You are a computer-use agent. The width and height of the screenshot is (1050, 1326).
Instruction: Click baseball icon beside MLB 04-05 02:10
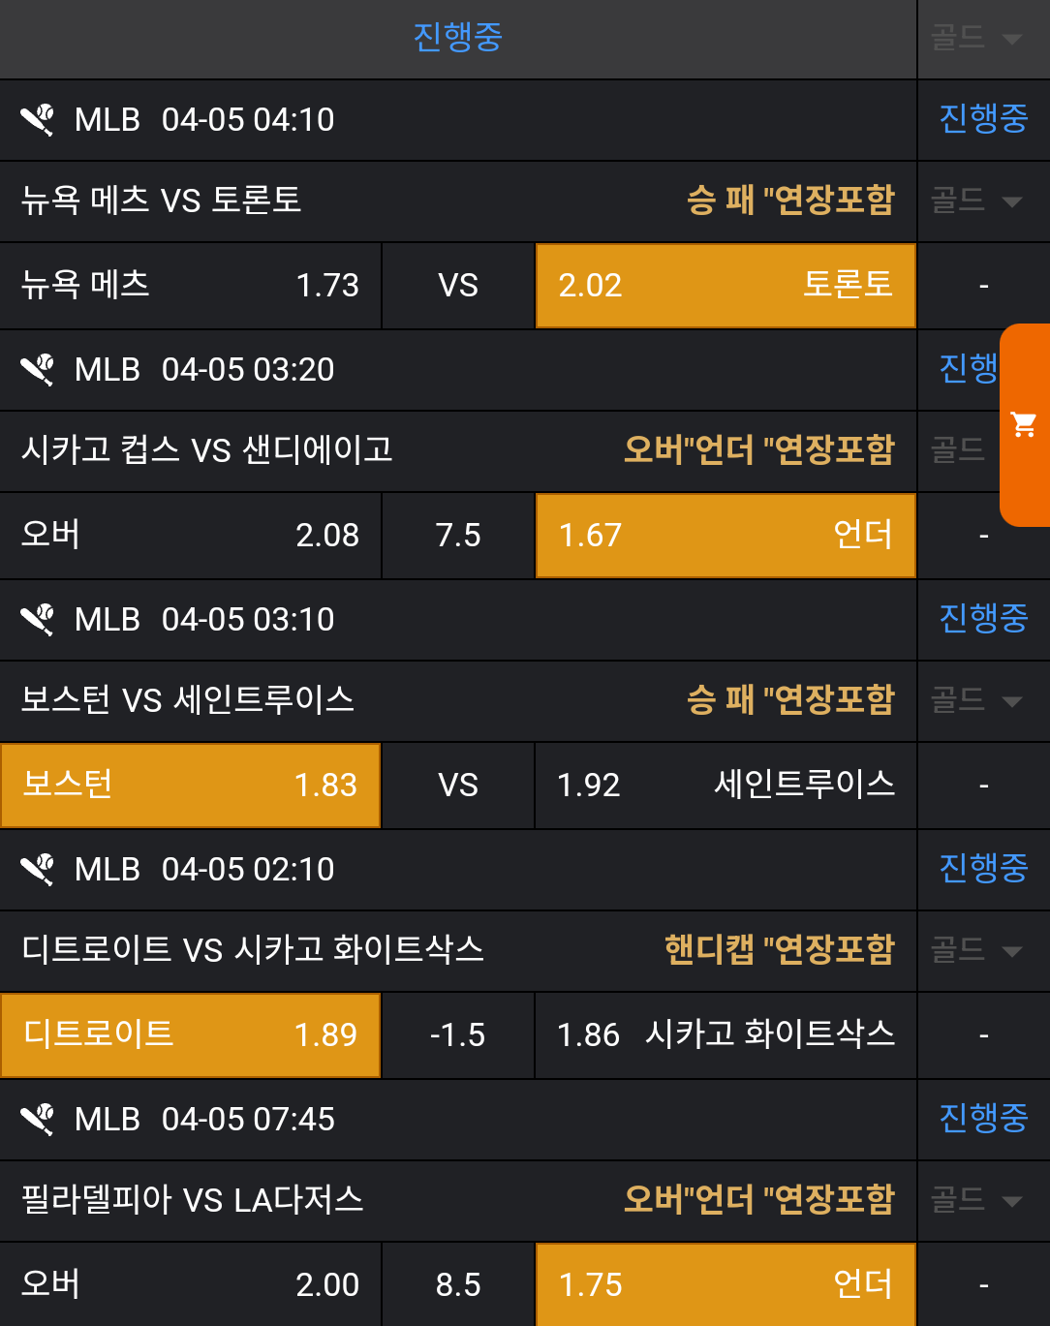pos(38,870)
